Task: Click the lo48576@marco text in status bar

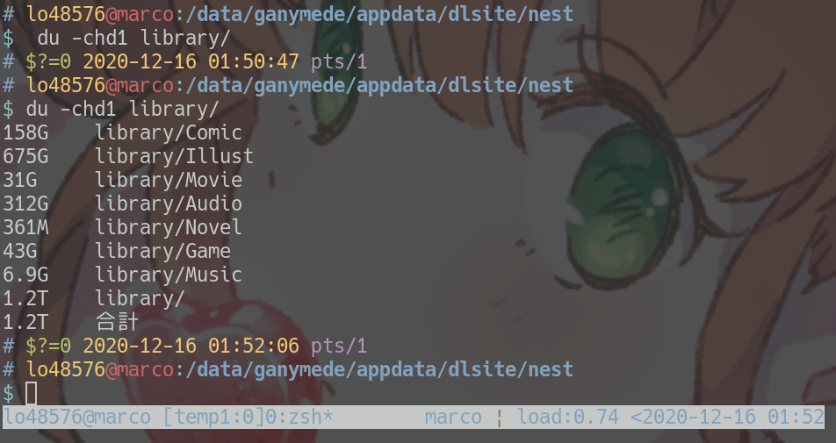Action: (76, 417)
